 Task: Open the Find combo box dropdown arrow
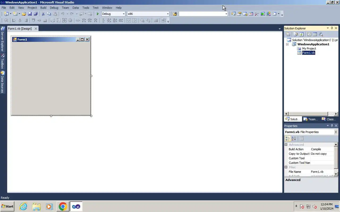[226, 14]
